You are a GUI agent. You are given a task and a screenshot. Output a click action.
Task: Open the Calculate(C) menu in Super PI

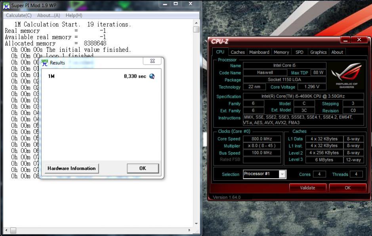[x=19, y=15]
